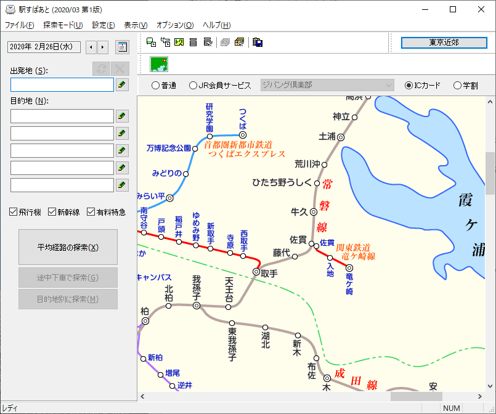Viewport: 496px width, 414px height.
Task: Click the 目的地別に探索(M) button
Action: point(68,299)
